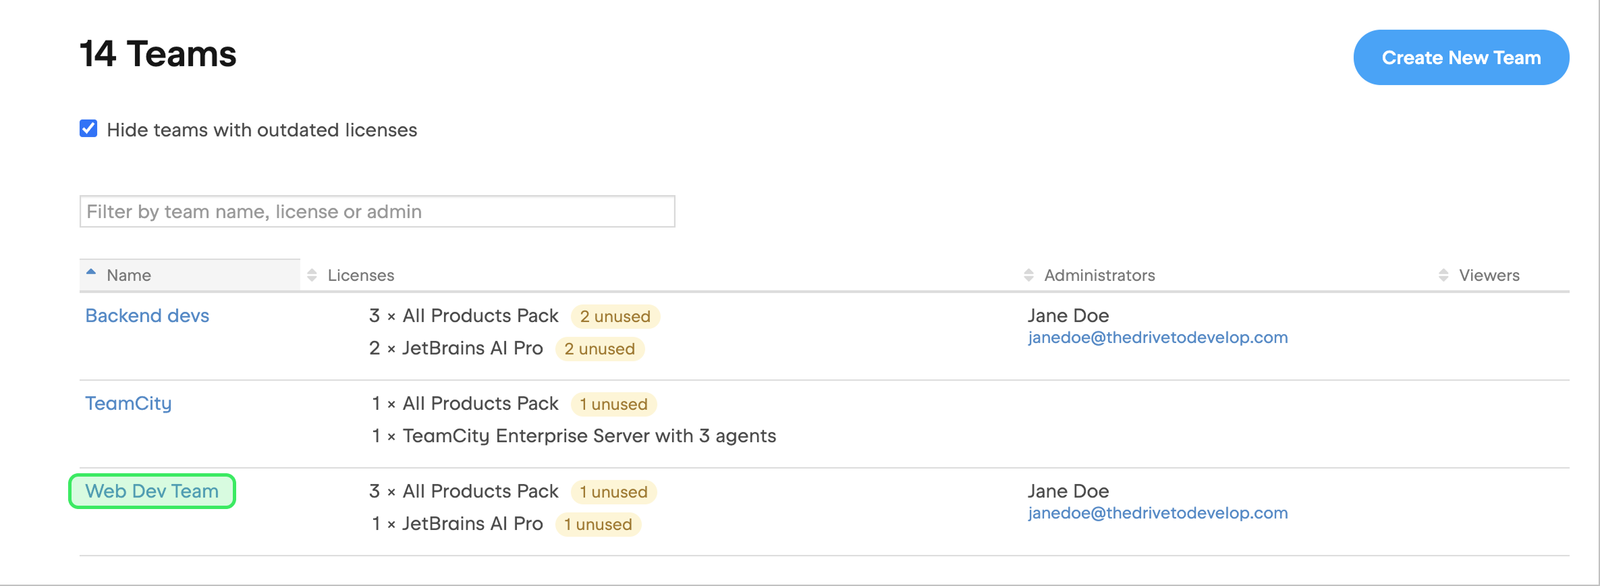Screen dimensions: 1600x586
Task: Open the Backend devs team link
Action: (x=147, y=316)
